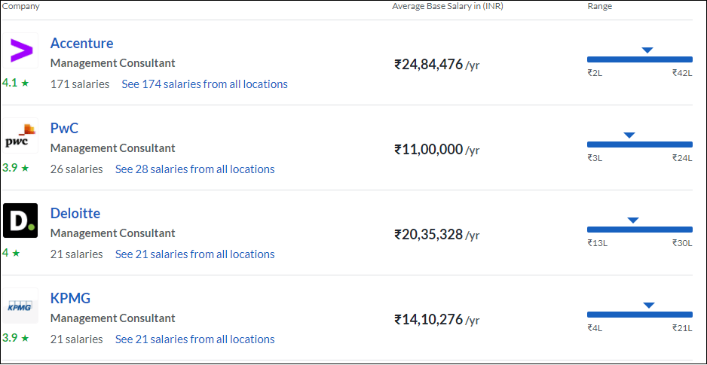This screenshot has width=707, height=365.
Task: Open KPMG's See 21 salaries link
Action: pyautogui.click(x=194, y=339)
